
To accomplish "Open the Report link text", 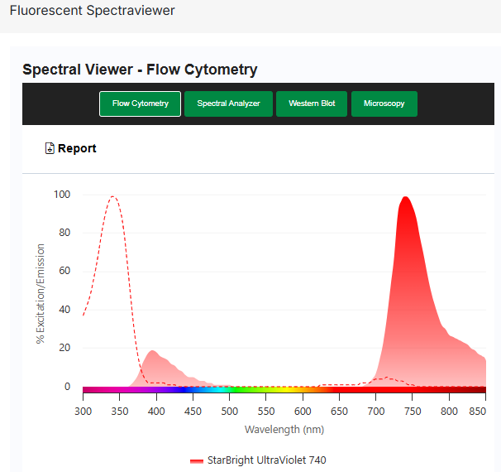I will [x=77, y=148].
